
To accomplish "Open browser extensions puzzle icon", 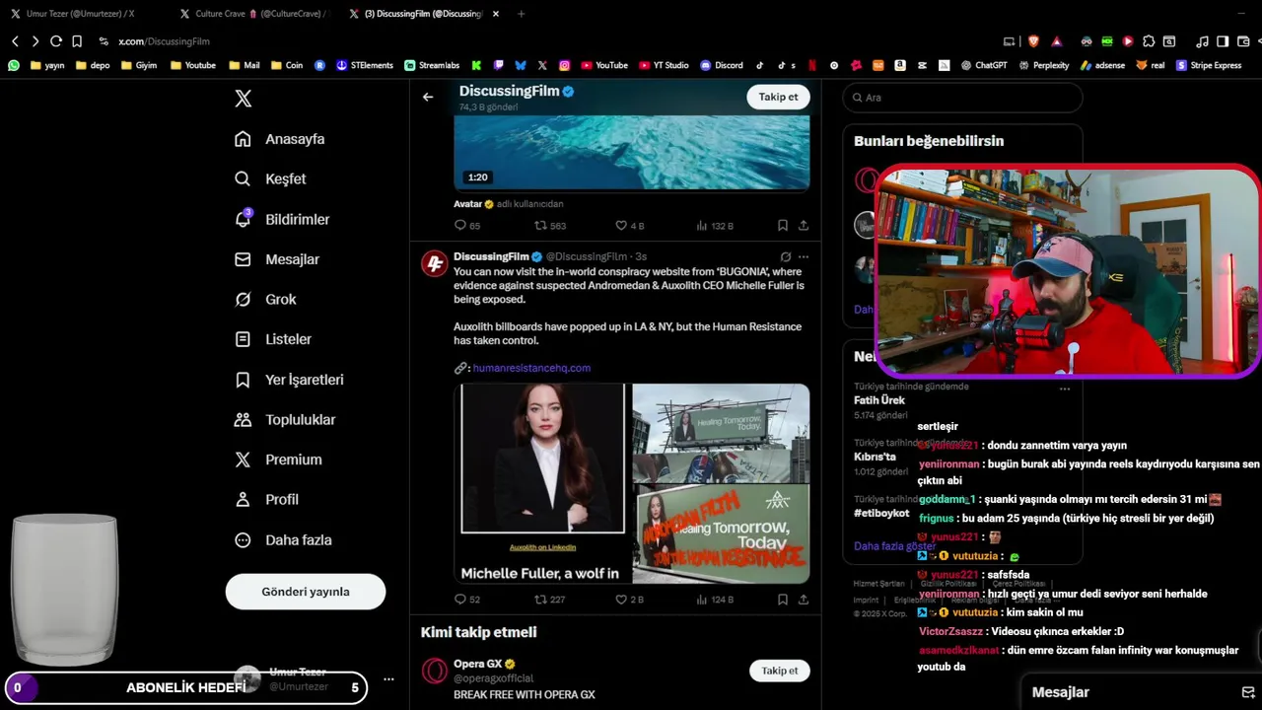I will coord(1149,41).
